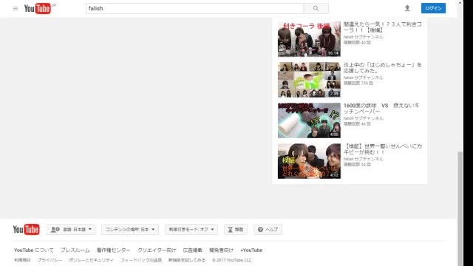Open the history hourglass button (履歴)

pyautogui.click(x=236, y=230)
